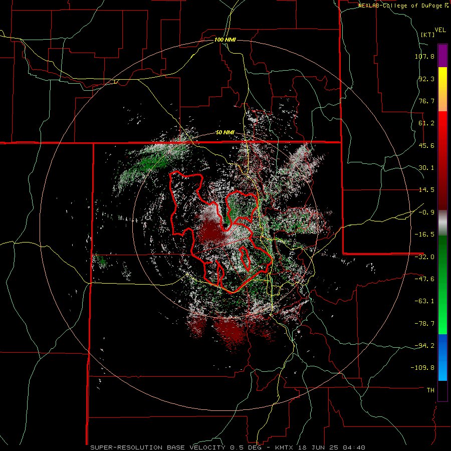Image resolution: width=451 pixels, height=451 pixels.
Task: Click the bottom product title caption
Action: pyautogui.click(x=228, y=447)
